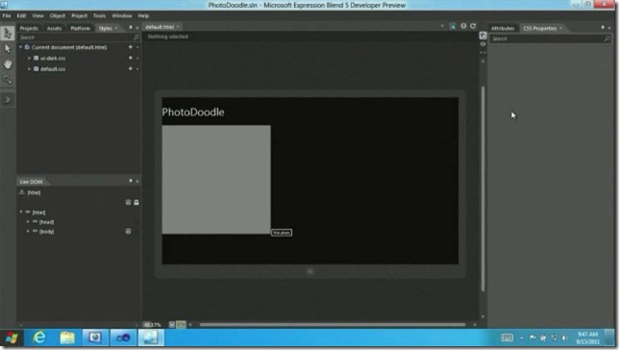Toggle the button left of green grid button

(172, 325)
